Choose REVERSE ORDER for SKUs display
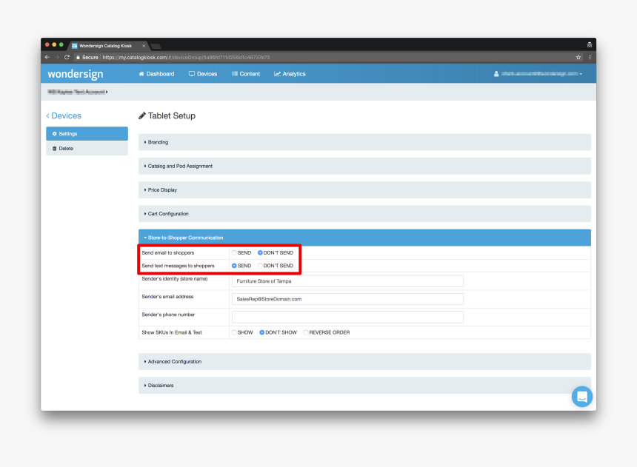 tap(306, 332)
